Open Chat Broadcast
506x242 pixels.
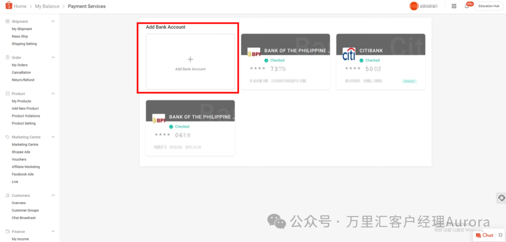[x=23, y=218]
